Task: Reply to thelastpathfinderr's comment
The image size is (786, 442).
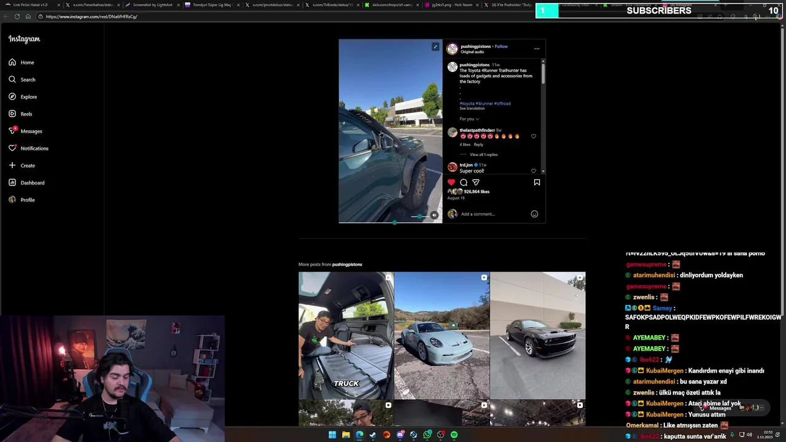Action: click(478, 144)
